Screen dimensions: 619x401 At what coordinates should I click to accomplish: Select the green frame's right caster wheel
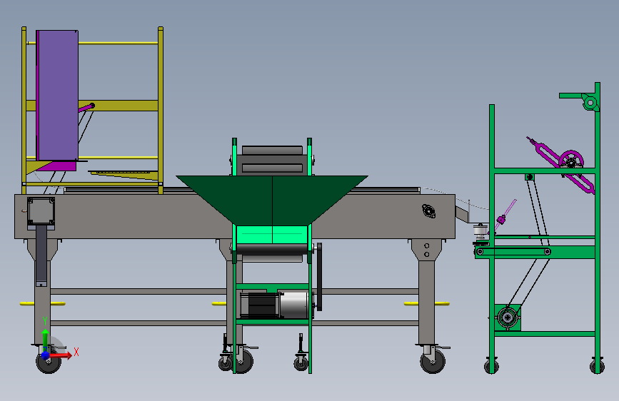coord(597,366)
